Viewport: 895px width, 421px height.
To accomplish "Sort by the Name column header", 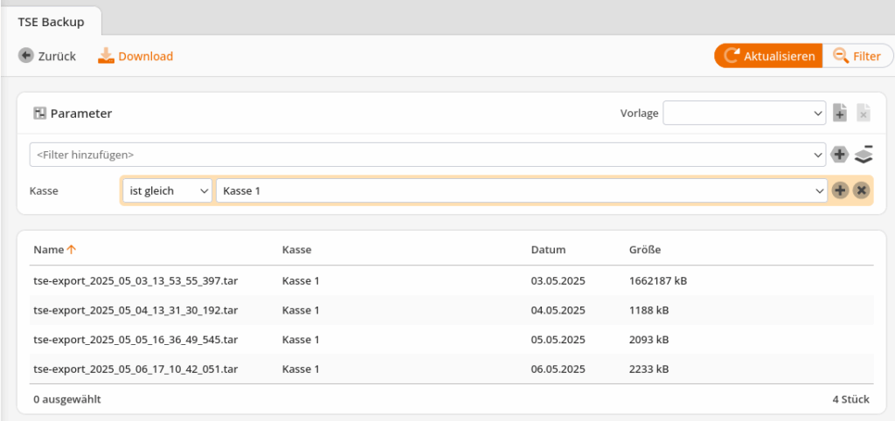I will (x=48, y=249).
